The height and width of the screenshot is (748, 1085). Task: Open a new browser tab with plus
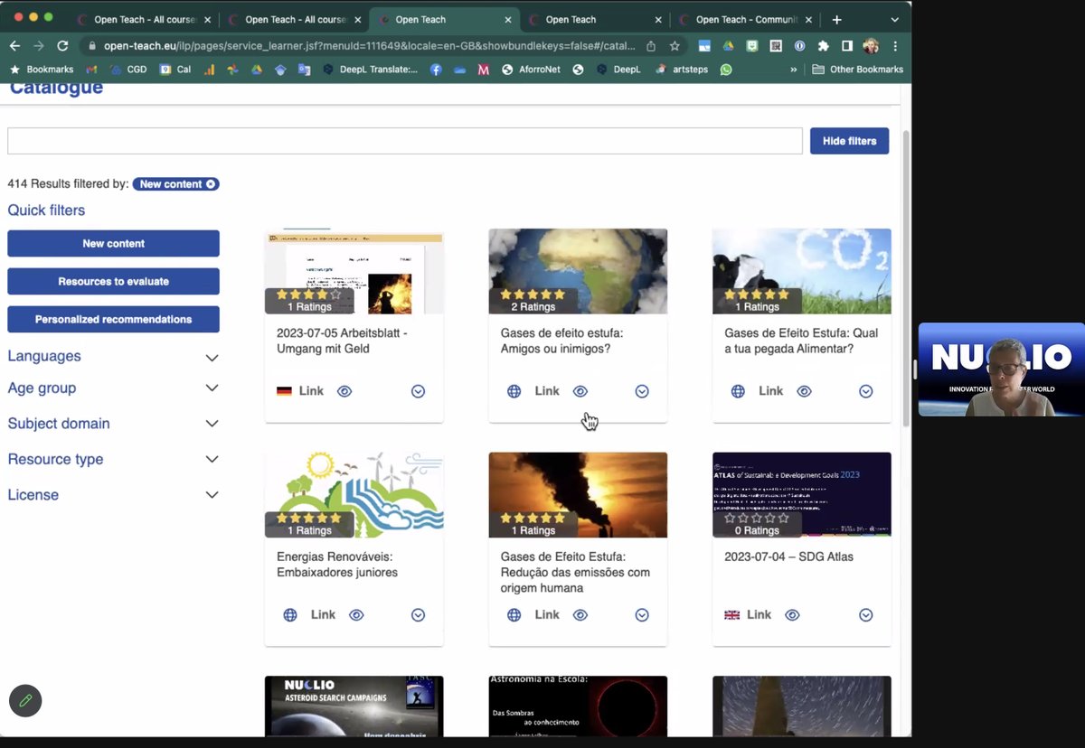click(x=836, y=19)
